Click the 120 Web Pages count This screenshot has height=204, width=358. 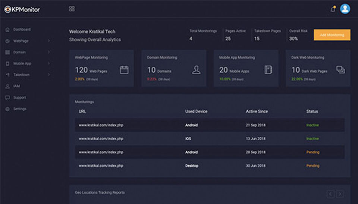pyautogui.click(x=91, y=70)
